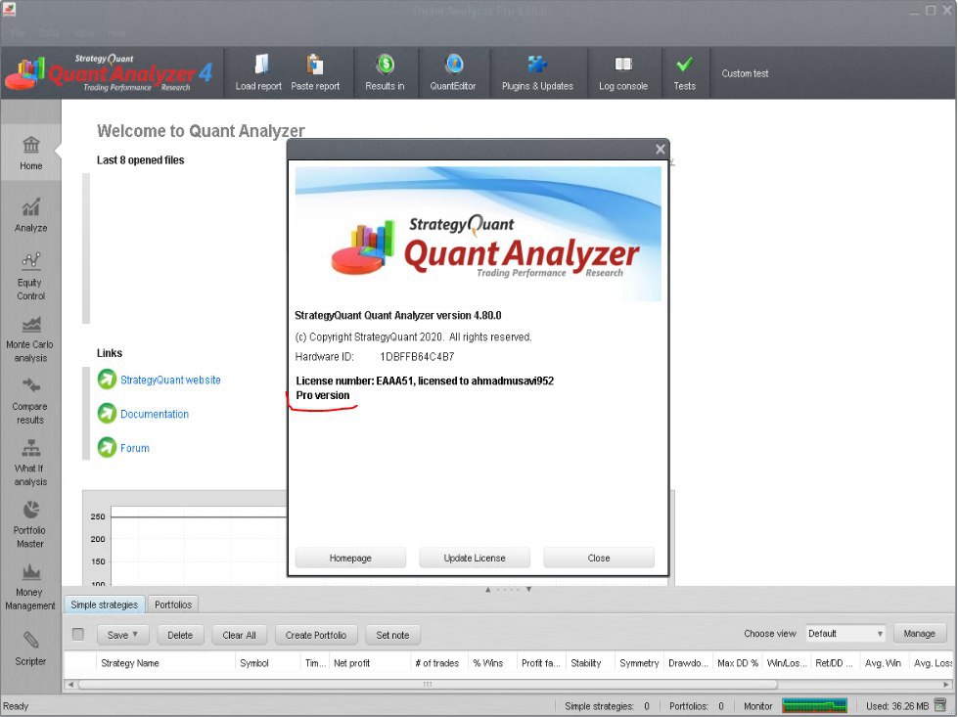Sort by the Strategy Name column

point(165,663)
